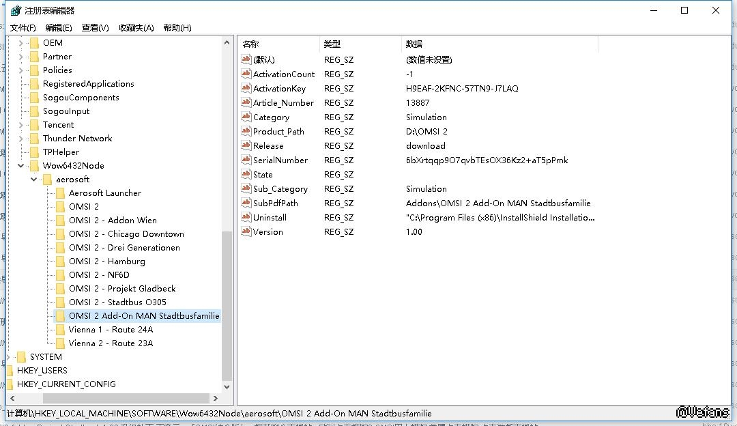Click the Registry Editor icon in title bar
The height and width of the screenshot is (426, 737).
[x=16, y=10]
